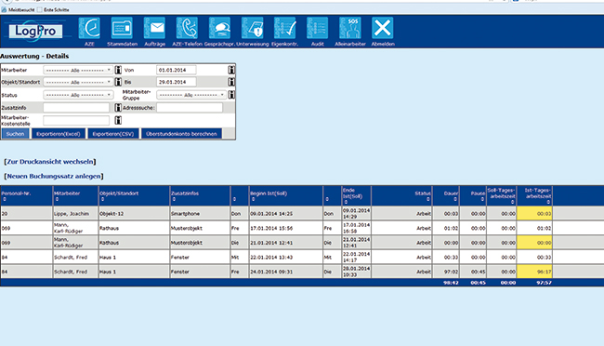Click the info icon beside Mitarbeiter dropdown
The height and width of the screenshot is (346, 604).
point(118,70)
